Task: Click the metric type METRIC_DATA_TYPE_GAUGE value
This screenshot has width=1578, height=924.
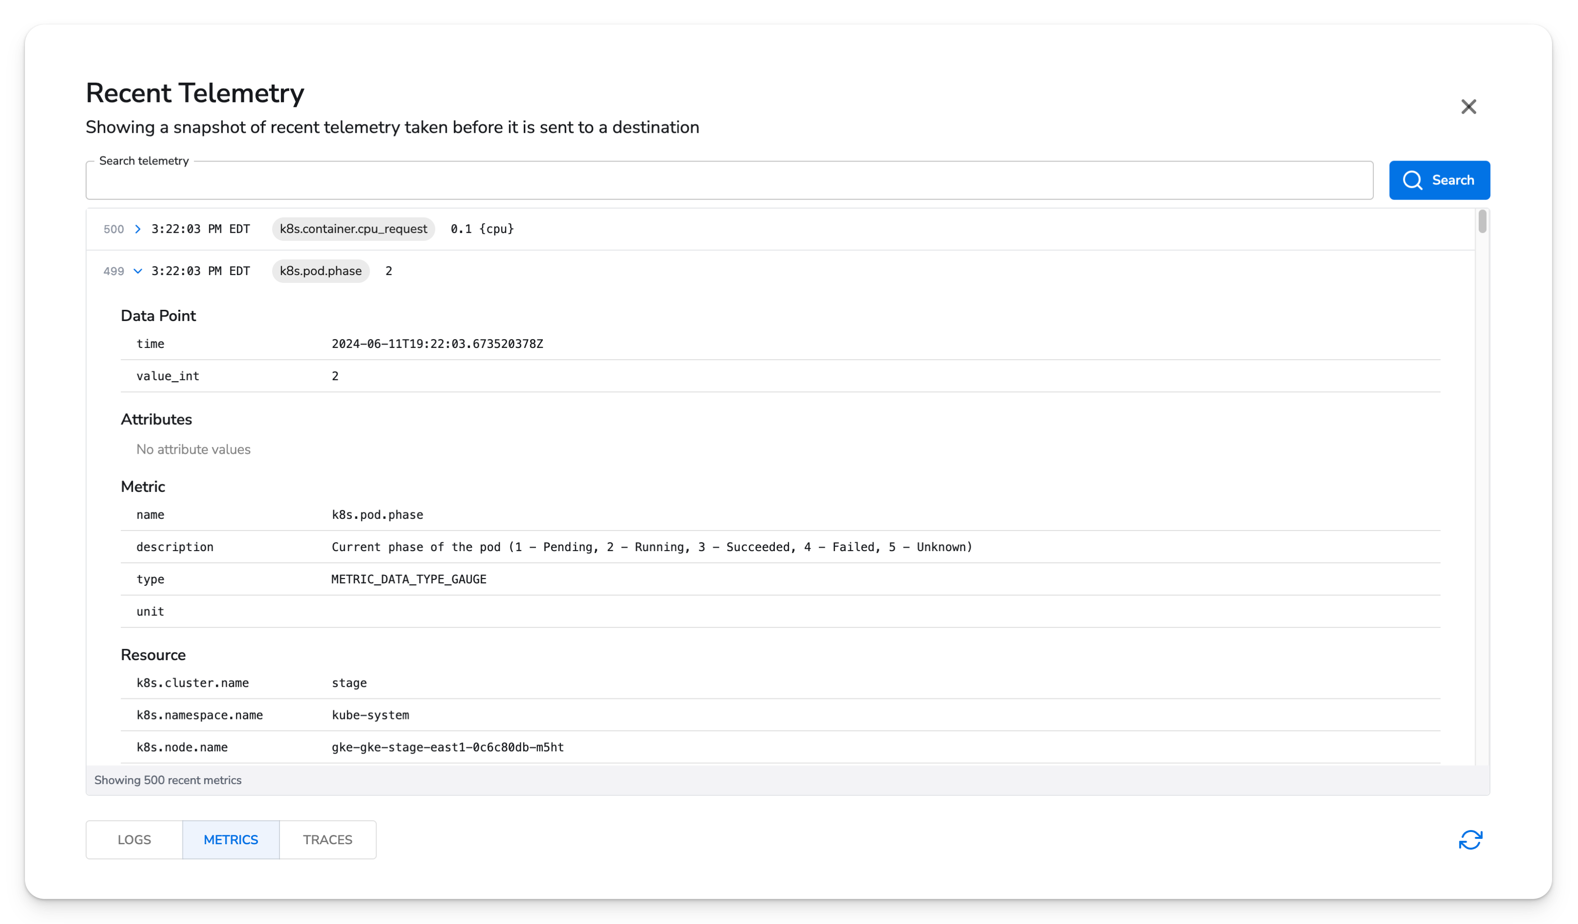Action: [409, 579]
